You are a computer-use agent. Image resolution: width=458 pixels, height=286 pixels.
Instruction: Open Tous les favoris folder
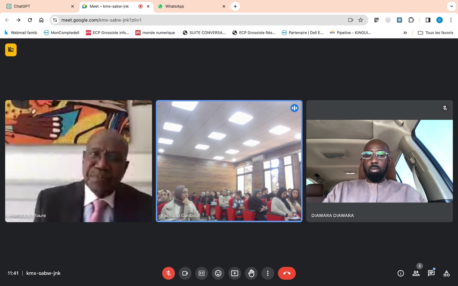point(436,33)
